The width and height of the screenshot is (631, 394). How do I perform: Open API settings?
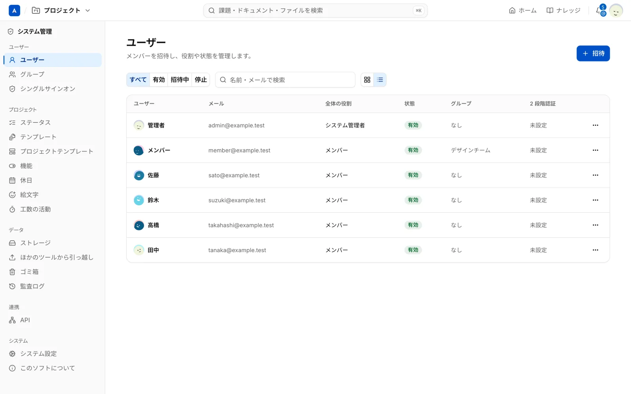pyautogui.click(x=52, y=320)
